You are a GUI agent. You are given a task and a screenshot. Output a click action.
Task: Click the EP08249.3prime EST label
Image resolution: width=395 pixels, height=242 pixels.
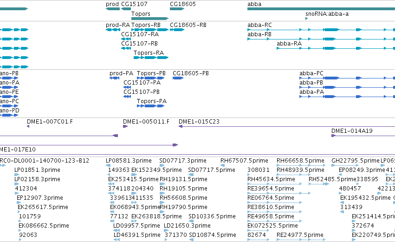click(x=362, y=170)
